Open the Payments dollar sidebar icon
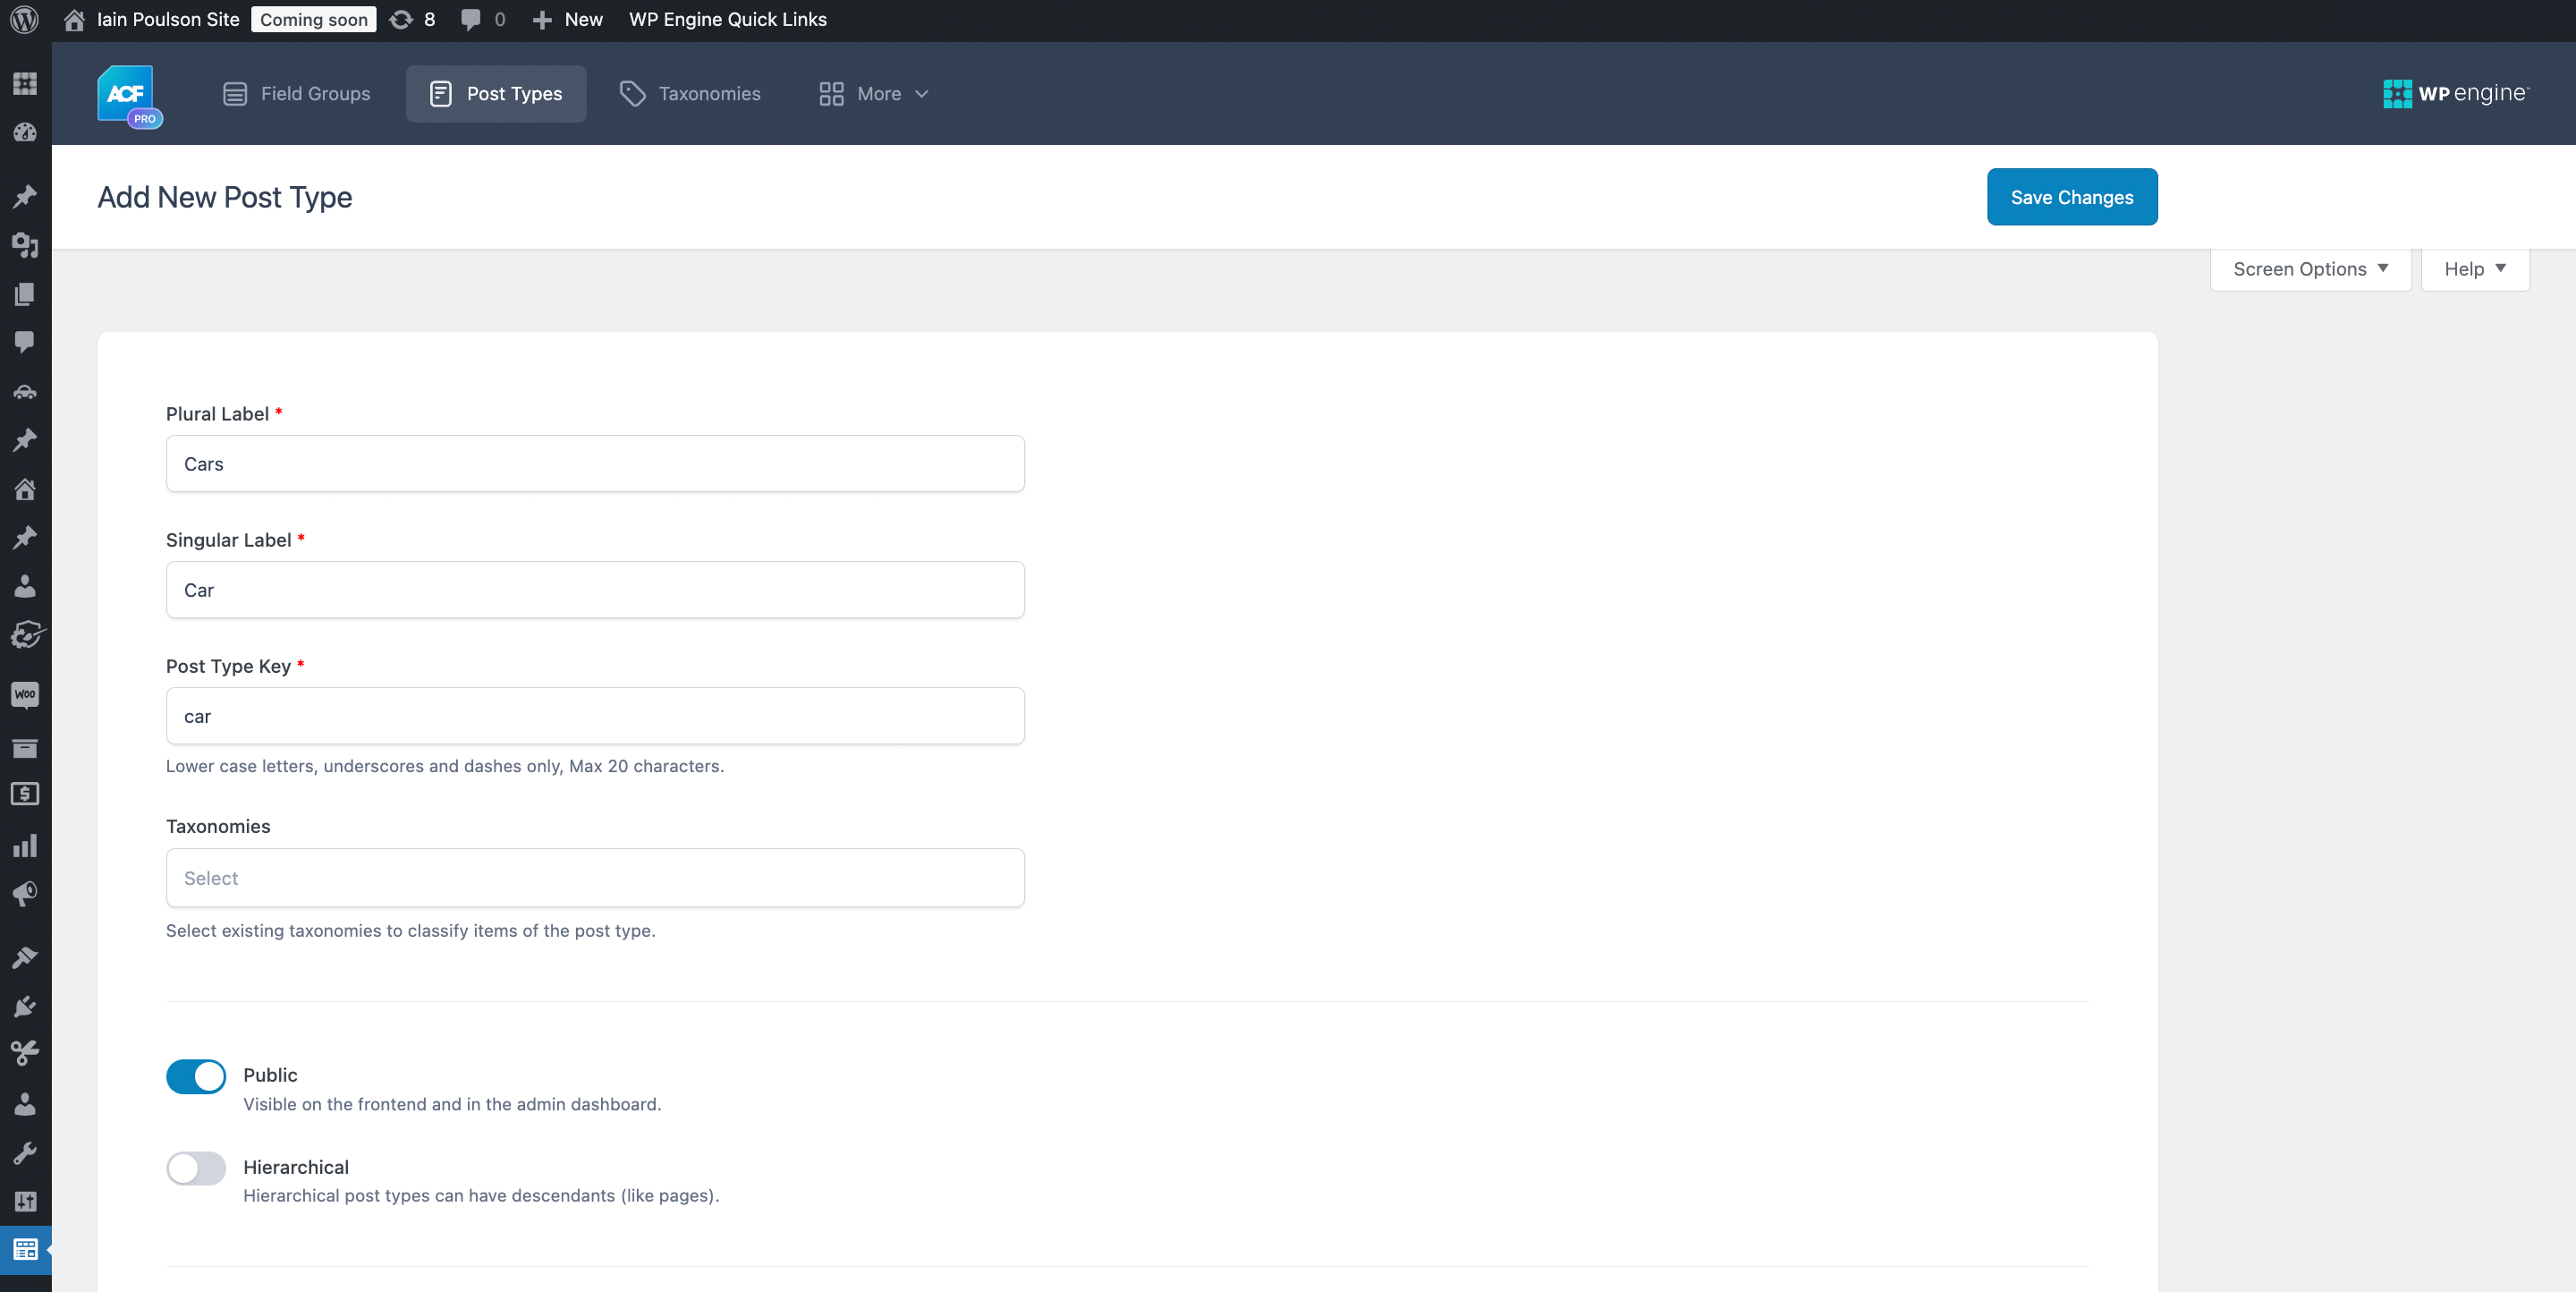 (x=25, y=794)
